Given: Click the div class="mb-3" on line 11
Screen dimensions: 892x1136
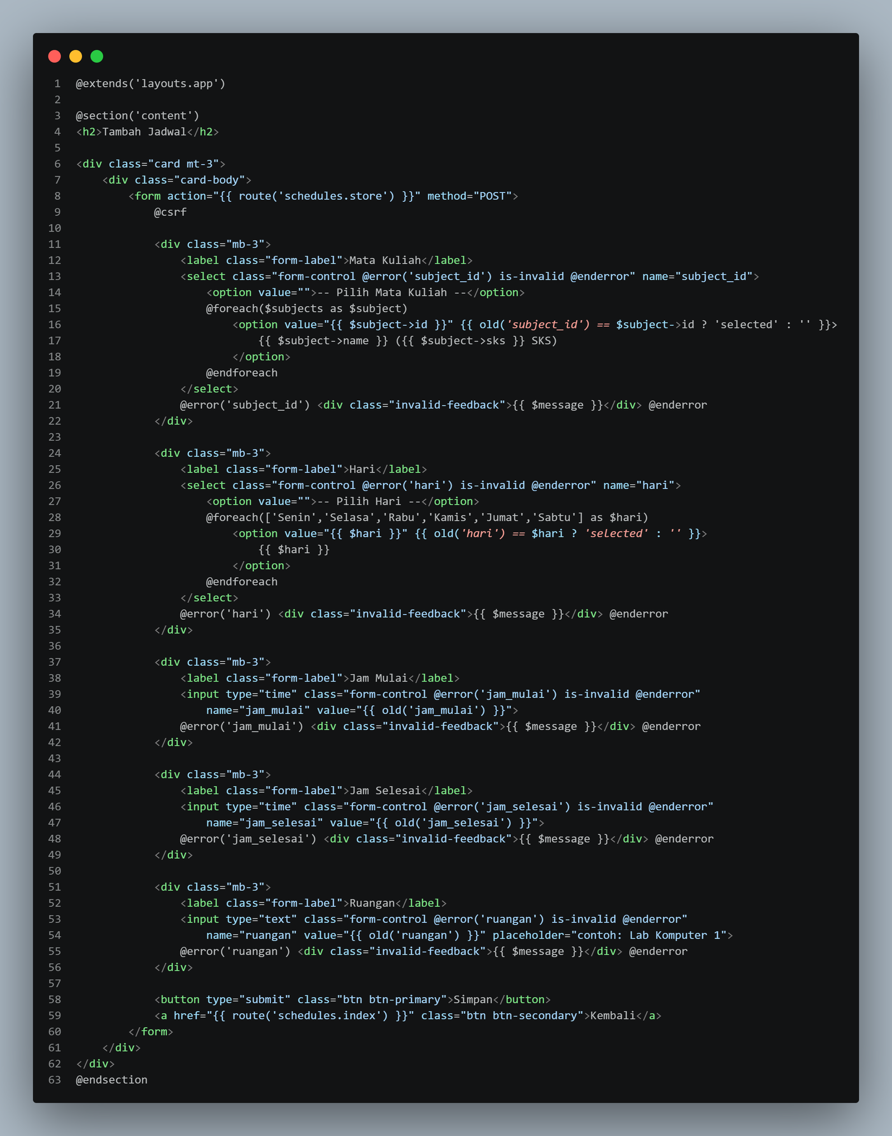Looking at the screenshot, I should [212, 244].
